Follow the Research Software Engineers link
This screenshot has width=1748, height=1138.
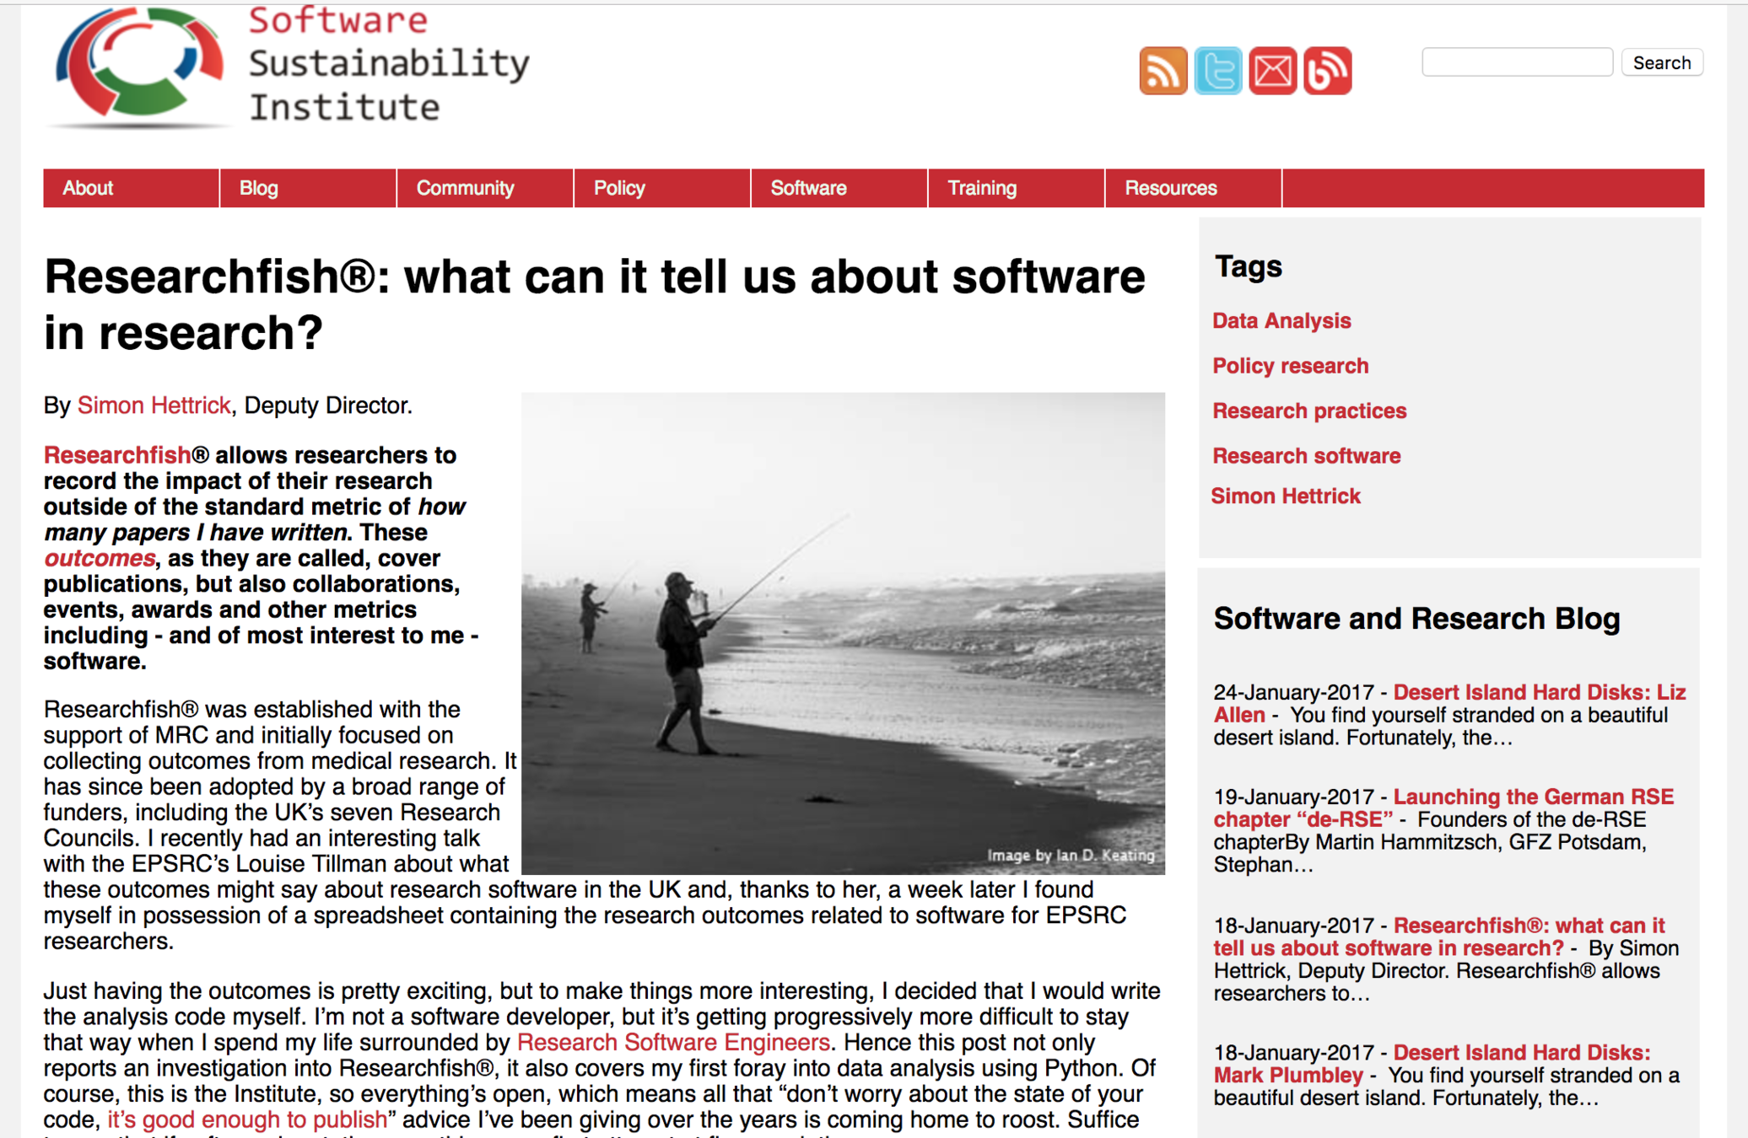[672, 1043]
